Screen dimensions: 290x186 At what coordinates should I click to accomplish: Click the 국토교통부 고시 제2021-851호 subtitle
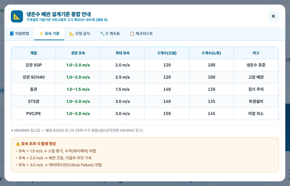[x=67, y=20]
